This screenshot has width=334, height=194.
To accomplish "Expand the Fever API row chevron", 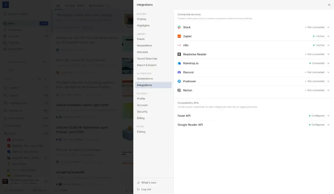I will [328, 116].
